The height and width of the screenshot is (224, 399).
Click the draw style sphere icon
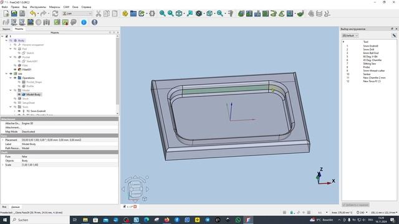coord(199,14)
